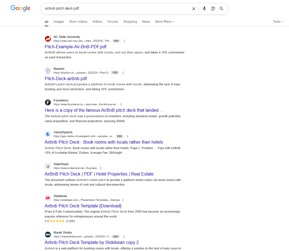Switch to the Shopping tab
289x251 pixels.
[x=130, y=22]
